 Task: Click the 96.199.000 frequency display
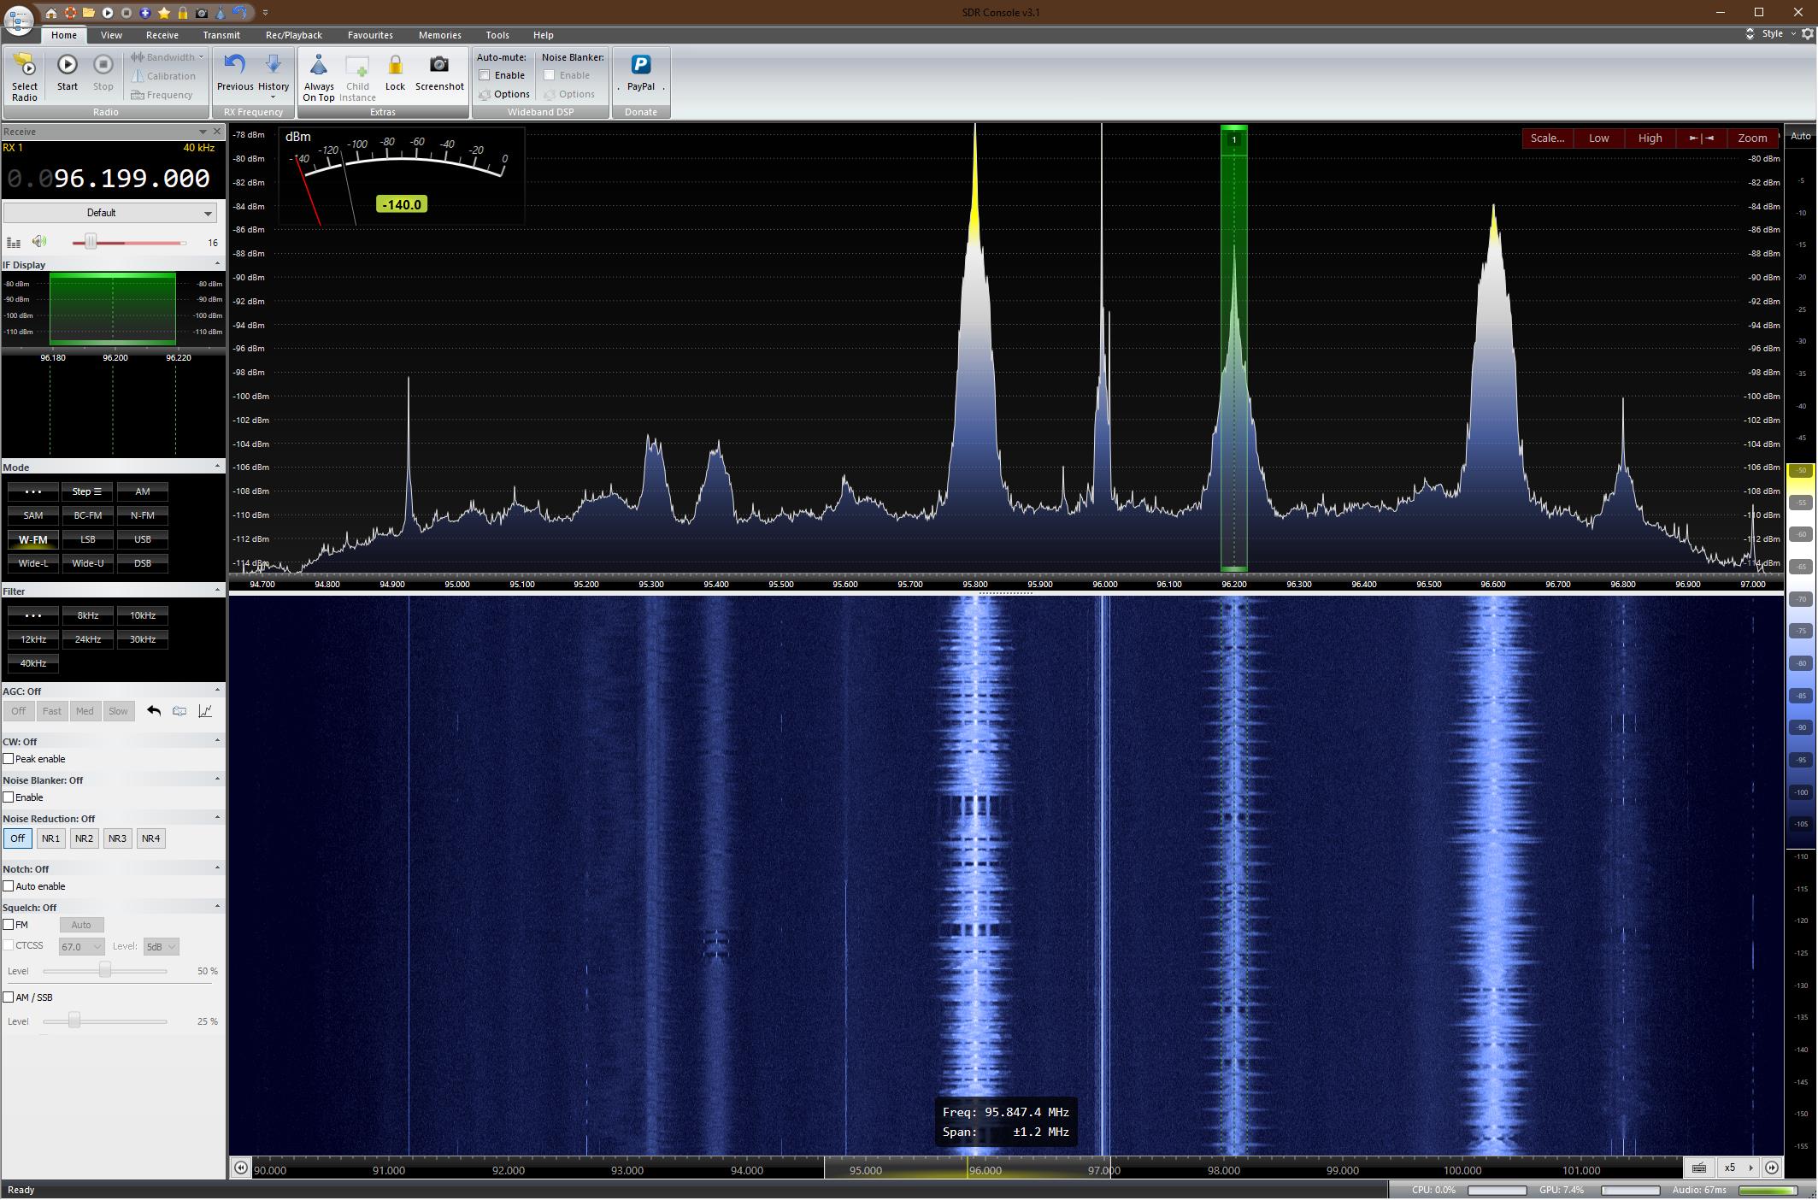131,179
